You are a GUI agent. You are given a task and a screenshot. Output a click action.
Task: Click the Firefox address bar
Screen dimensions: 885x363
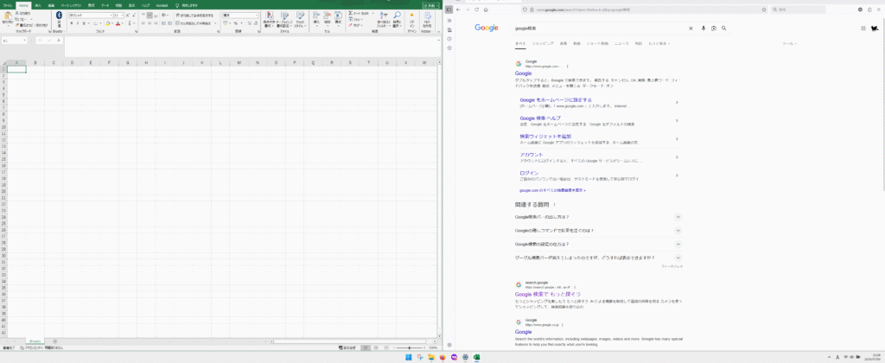(643, 10)
